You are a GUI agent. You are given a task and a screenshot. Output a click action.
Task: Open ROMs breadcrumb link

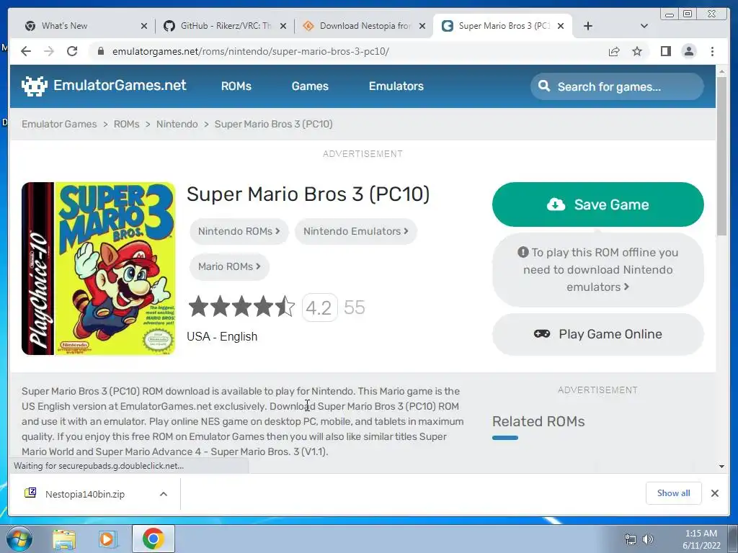(x=127, y=124)
